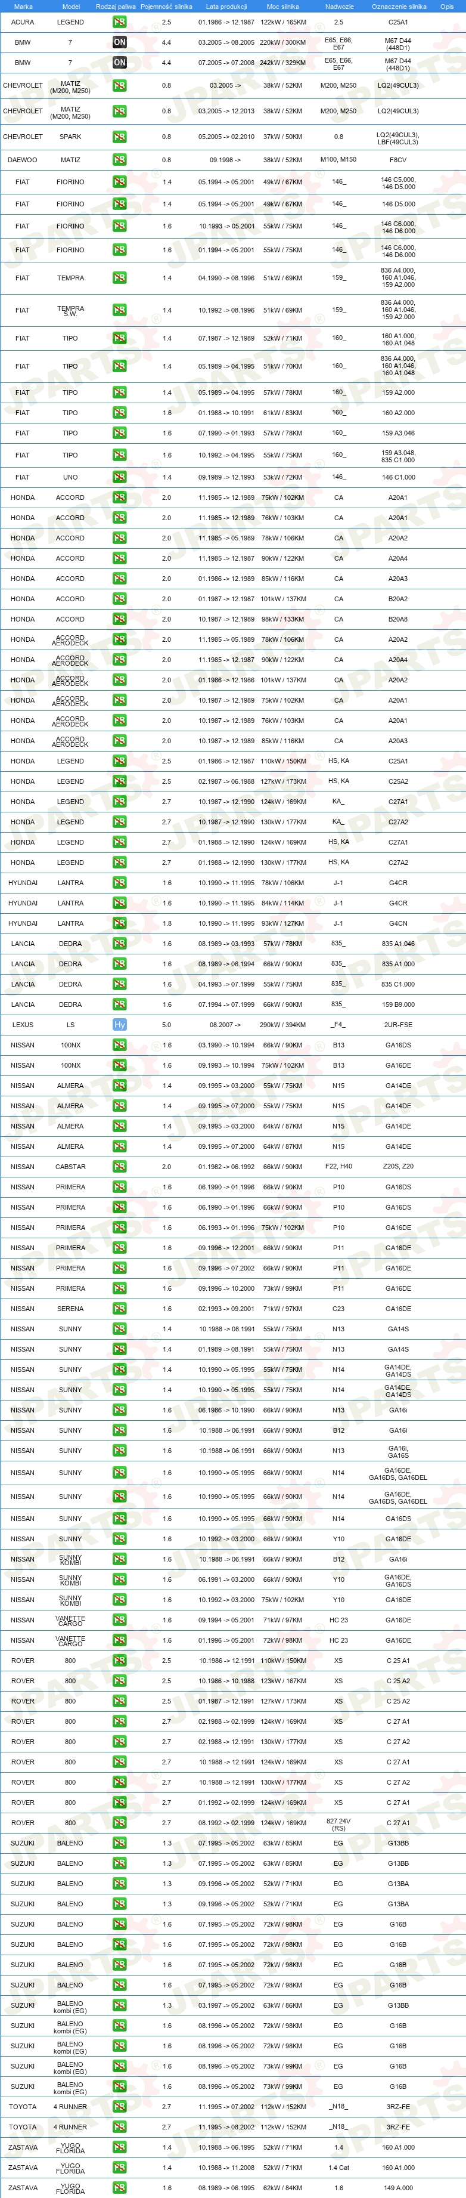
Task: Click the F8CV engine code cell
Action: [x=398, y=160]
